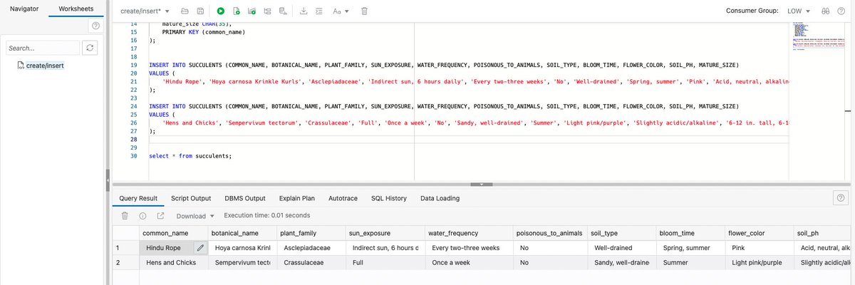The width and height of the screenshot is (855, 285).
Task: Click the Autotrace toolbar icon
Action: click(x=284, y=11)
